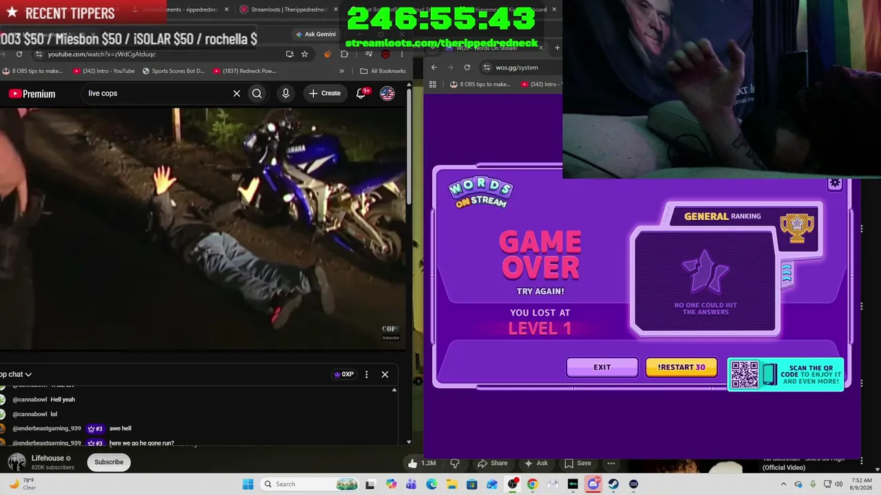Click the General Ranking trophy icon

(797, 228)
